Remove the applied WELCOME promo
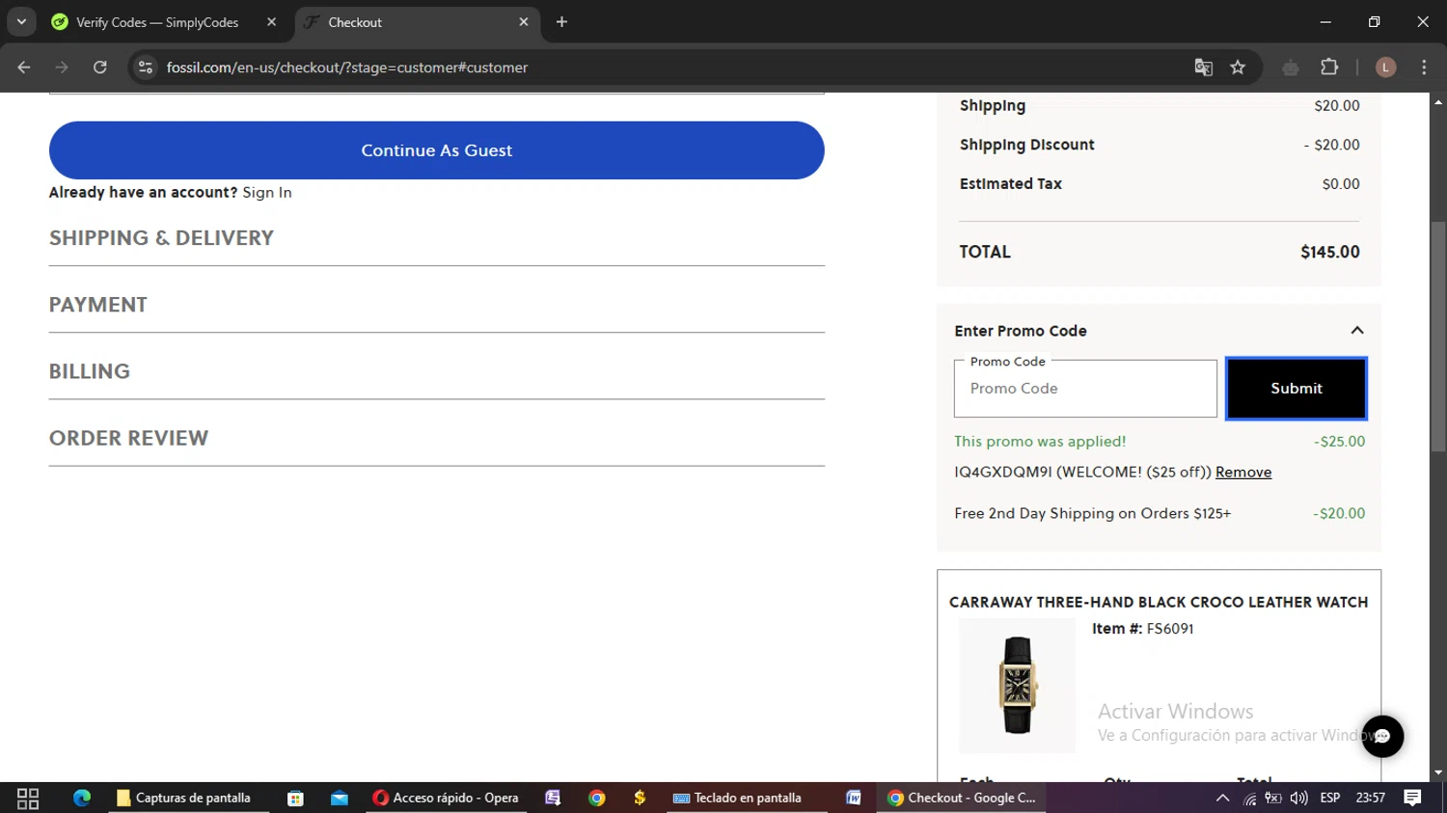 [1243, 473]
